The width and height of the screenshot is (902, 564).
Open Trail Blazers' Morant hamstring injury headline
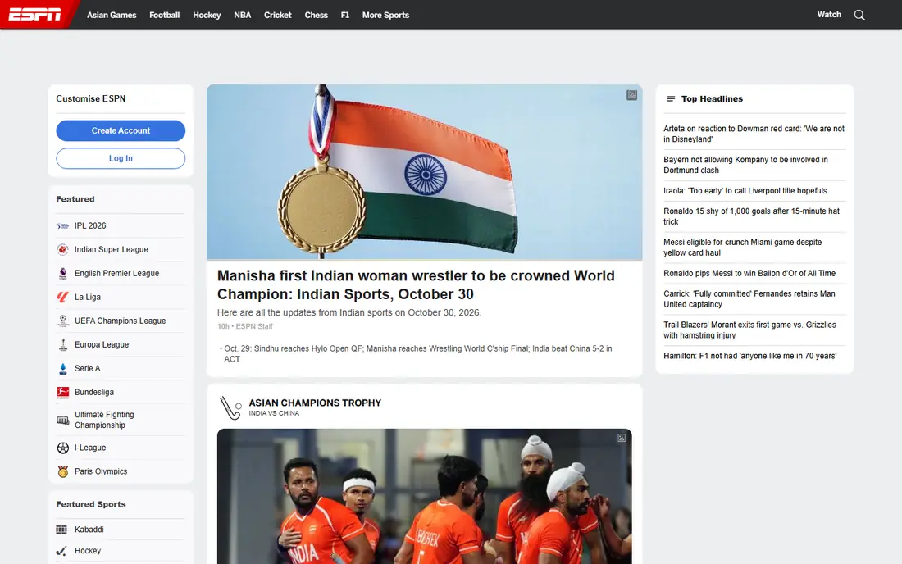pyautogui.click(x=749, y=330)
